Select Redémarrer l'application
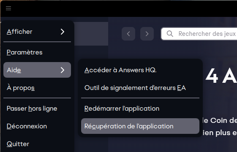237x152 pixels. click(x=140, y=109)
